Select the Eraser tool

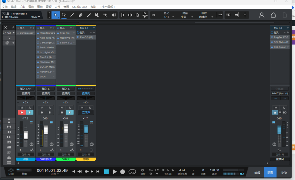[80, 15]
